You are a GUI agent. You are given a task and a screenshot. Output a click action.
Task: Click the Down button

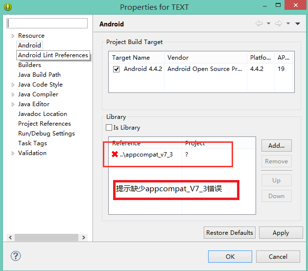[x=276, y=196]
